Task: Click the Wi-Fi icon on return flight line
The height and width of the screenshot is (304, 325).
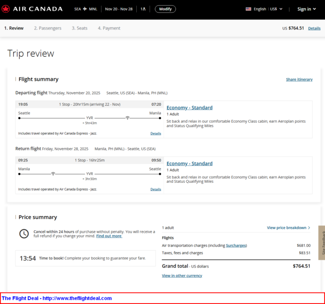Action: [53, 174]
